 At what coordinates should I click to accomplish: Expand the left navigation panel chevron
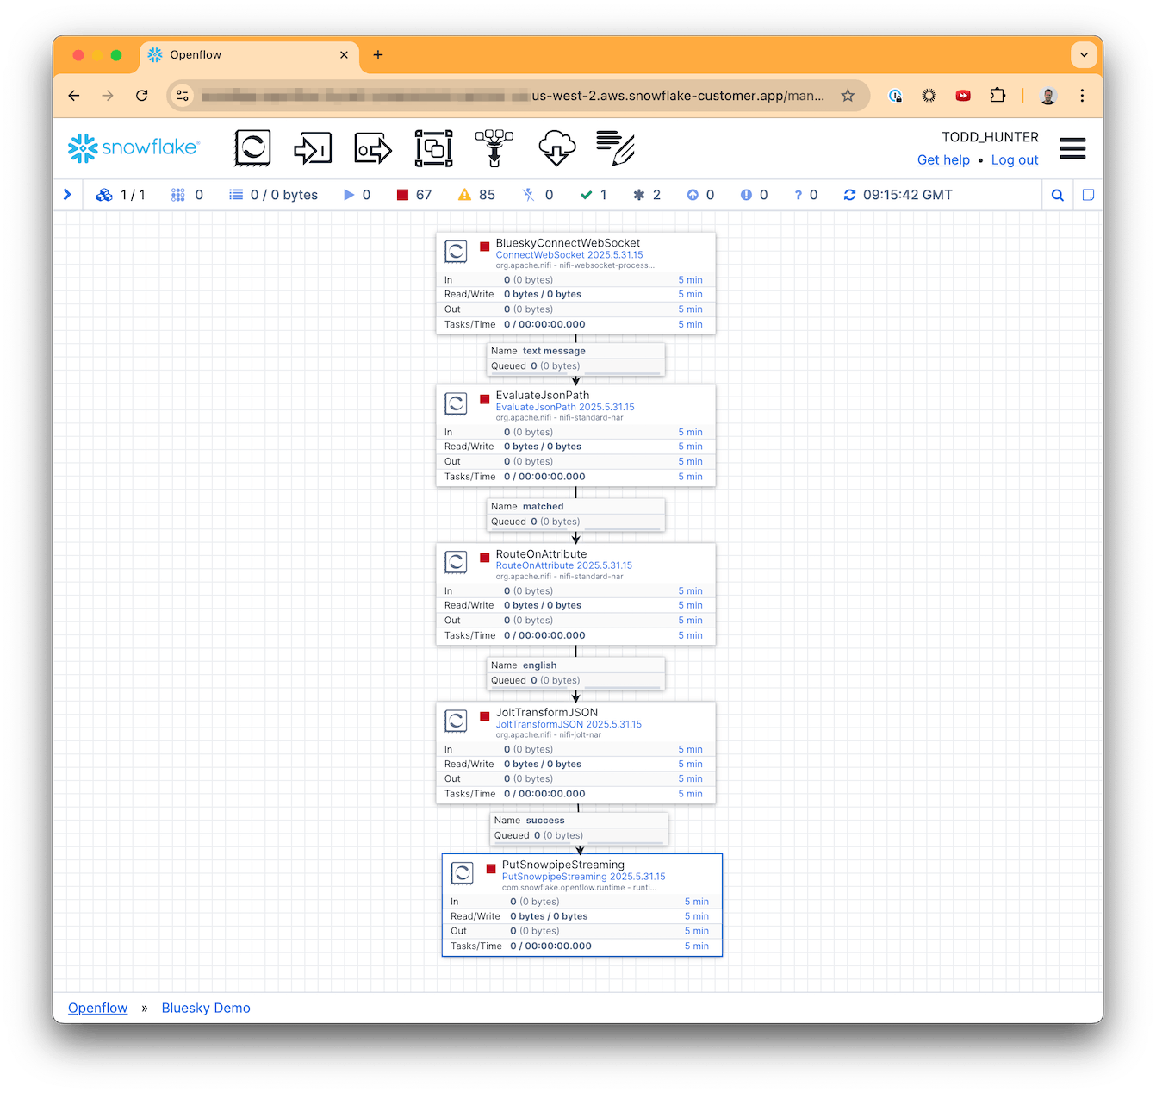pos(67,195)
